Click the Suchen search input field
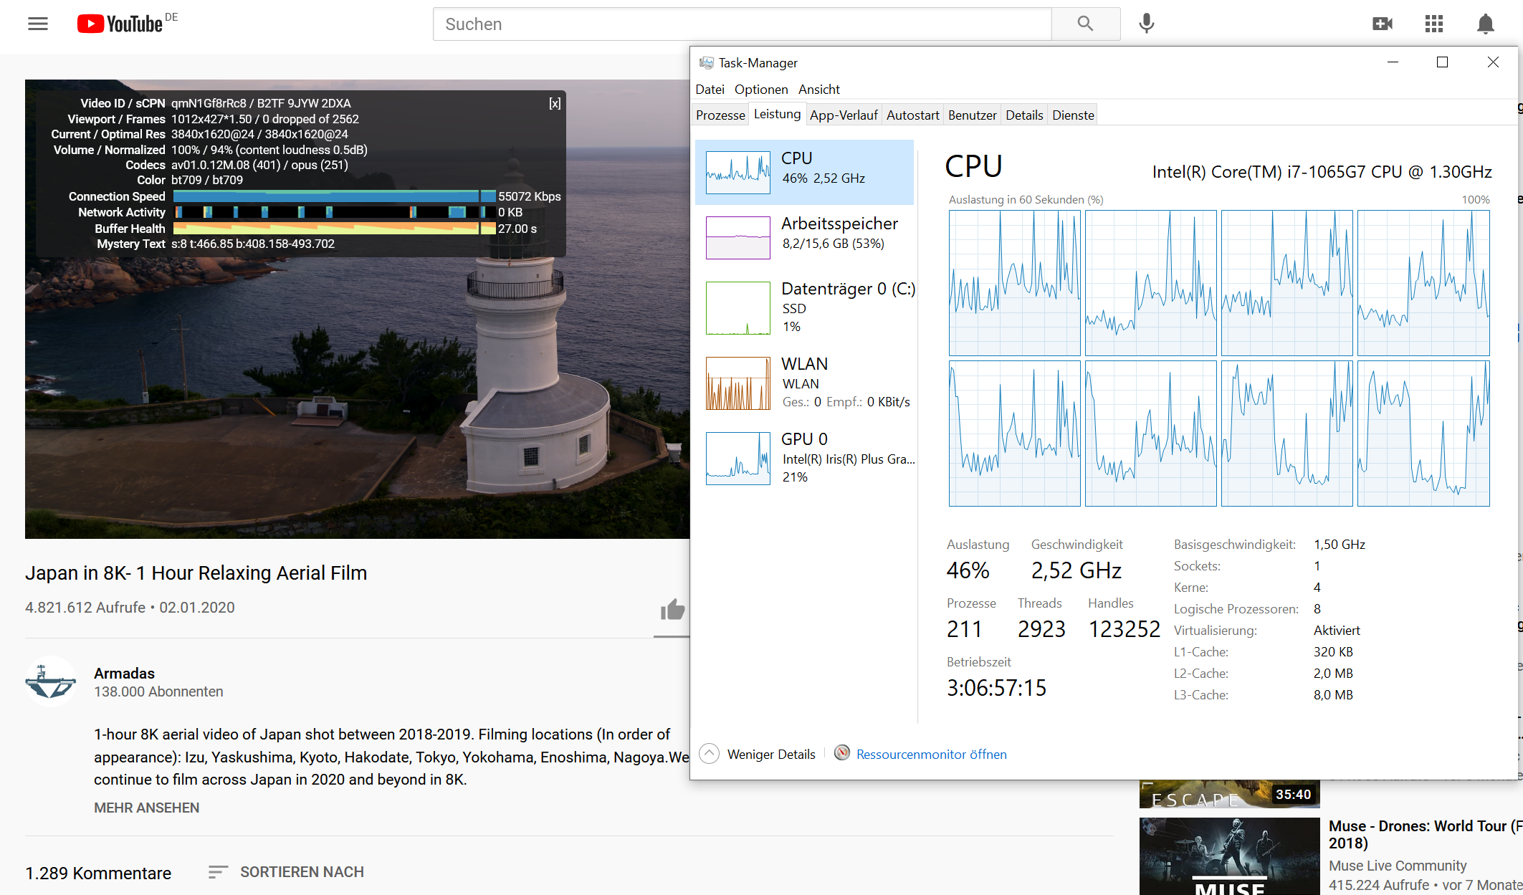 pyautogui.click(x=742, y=24)
